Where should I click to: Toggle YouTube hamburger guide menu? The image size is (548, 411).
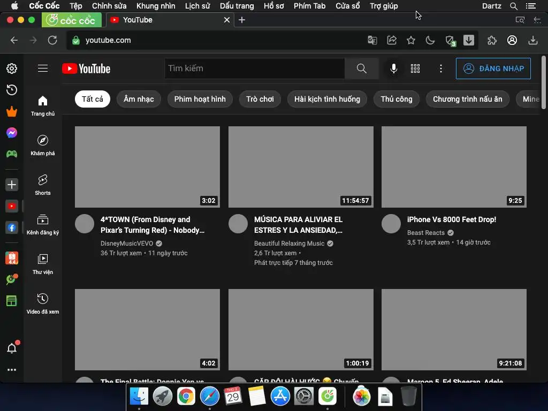(x=43, y=68)
